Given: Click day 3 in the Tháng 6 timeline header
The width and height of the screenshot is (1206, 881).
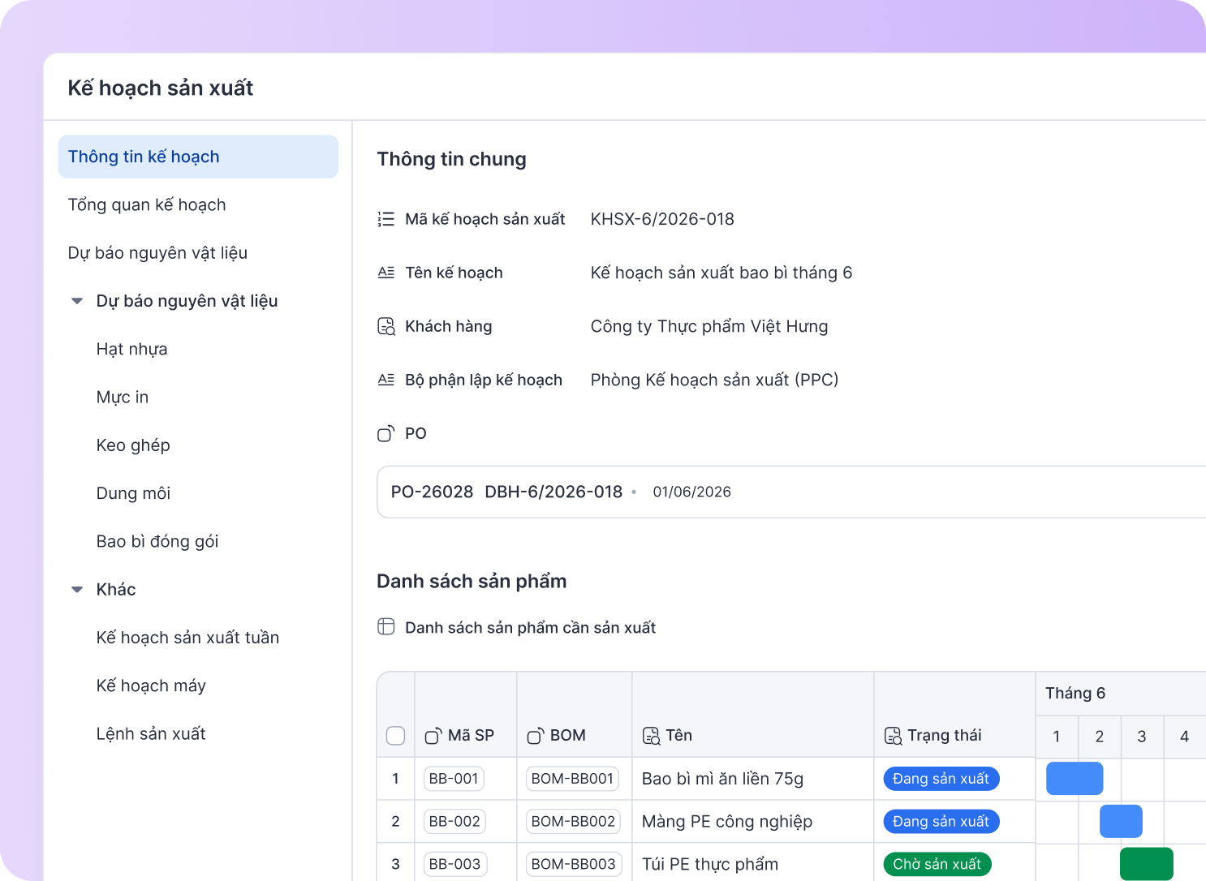Looking at the screenshot, I should [x=1142, y=737].
